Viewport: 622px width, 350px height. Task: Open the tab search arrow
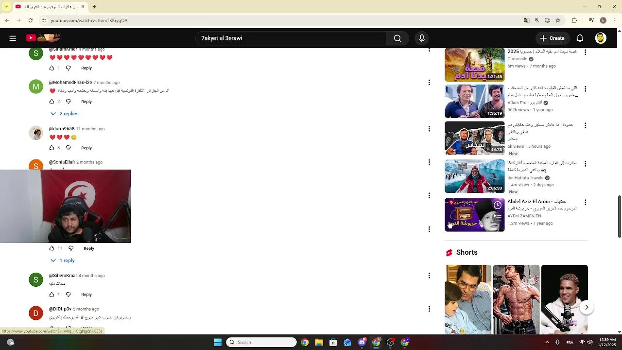tap(6, 7)
